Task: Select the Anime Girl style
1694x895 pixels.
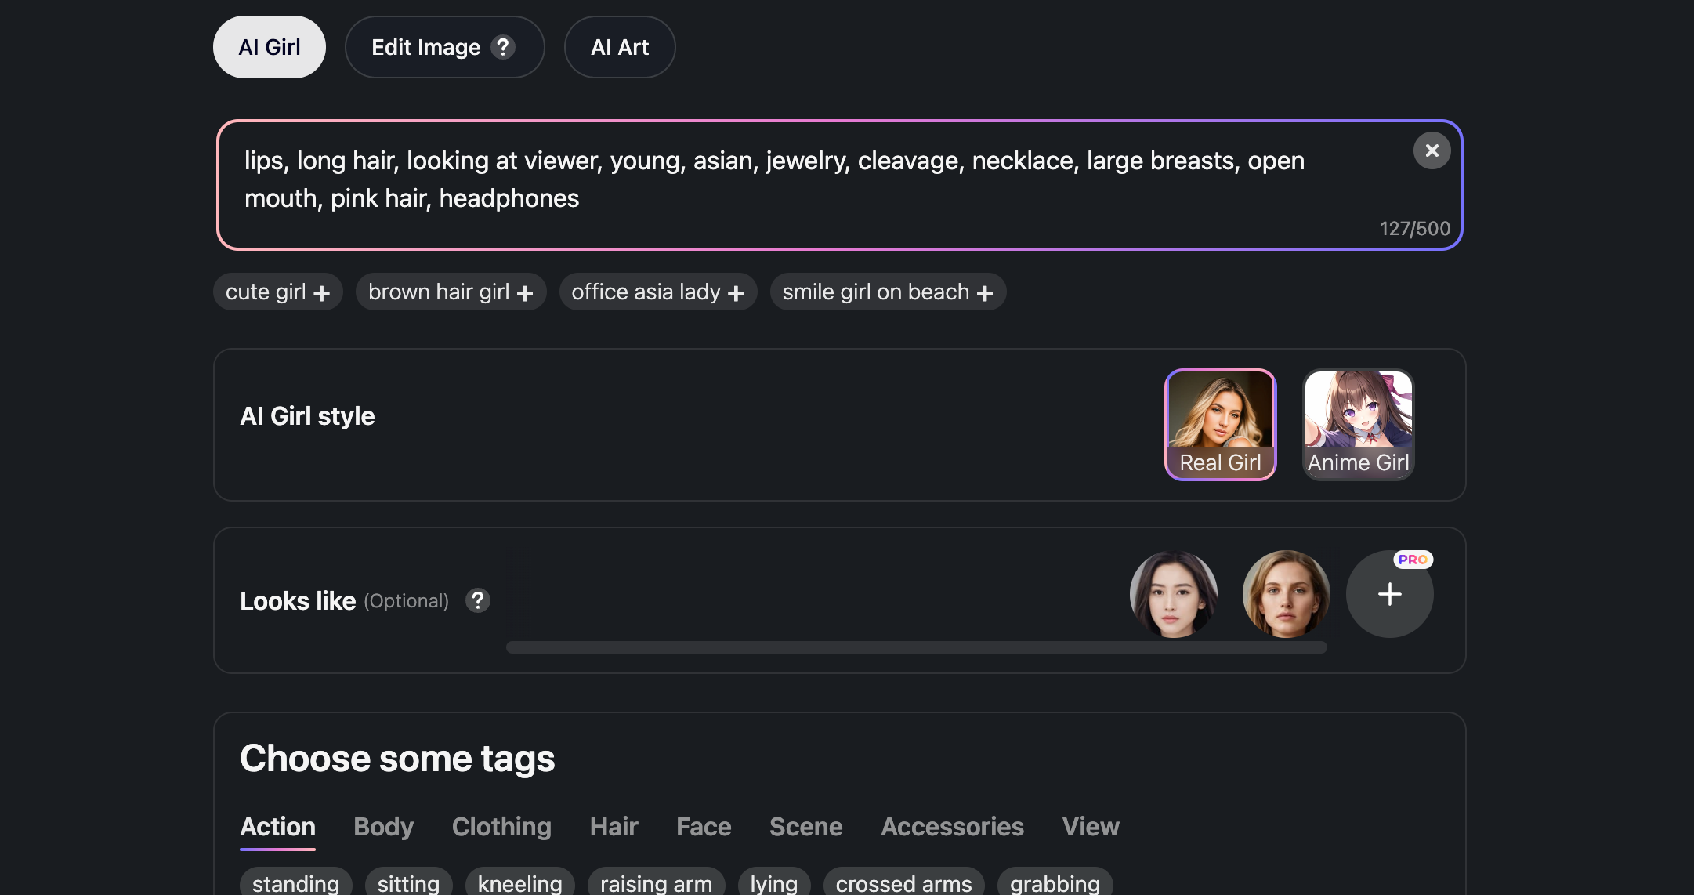Action: pyautogui.click(x=1358, y=424)
